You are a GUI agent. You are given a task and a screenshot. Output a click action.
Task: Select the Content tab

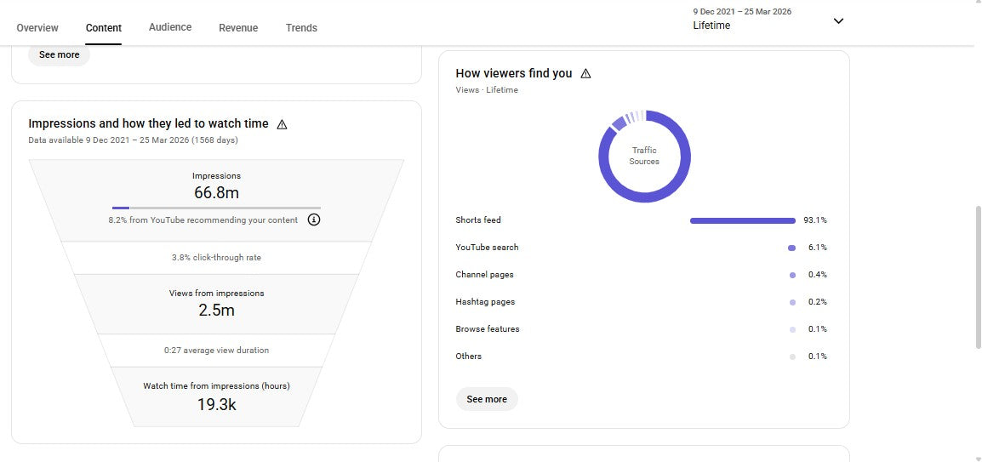104,27
